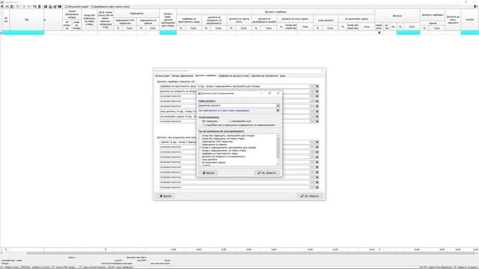
Task: Open the selector for the "премія" row
Action: [x=312, y=142]
